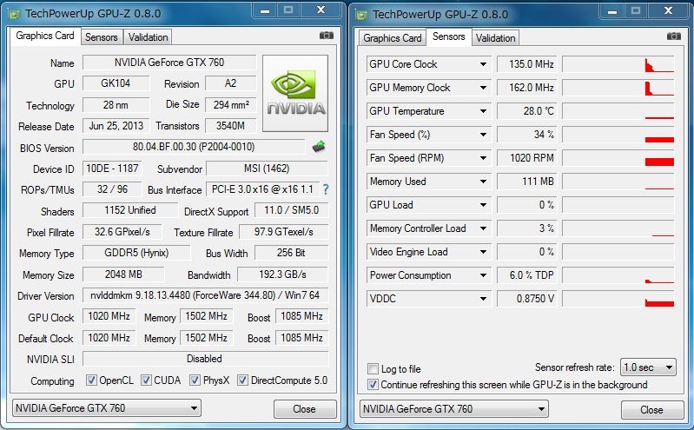Enable the Log to file checkbox
The width and height of the screenshot is (694, 430).
pos(373,368)
